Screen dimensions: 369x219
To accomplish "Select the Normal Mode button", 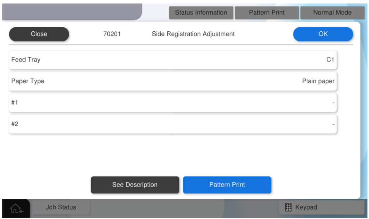I will point(332,12).
